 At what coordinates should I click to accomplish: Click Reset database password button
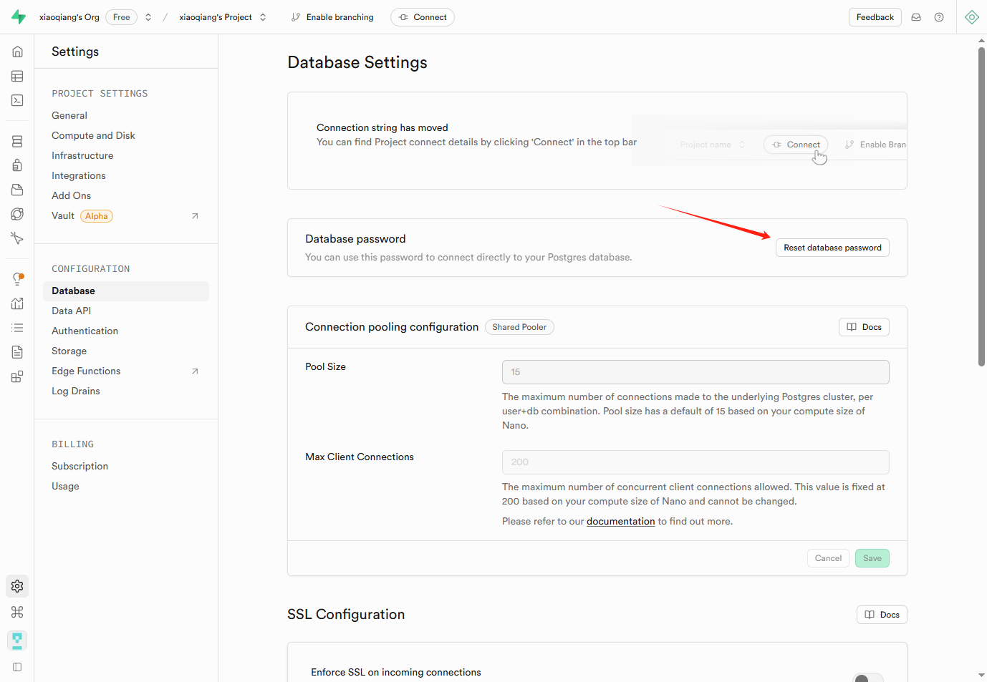click(832, 248)
